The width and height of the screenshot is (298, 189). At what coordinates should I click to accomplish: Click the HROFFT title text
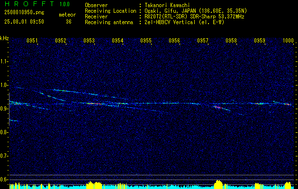pos(29,4)
